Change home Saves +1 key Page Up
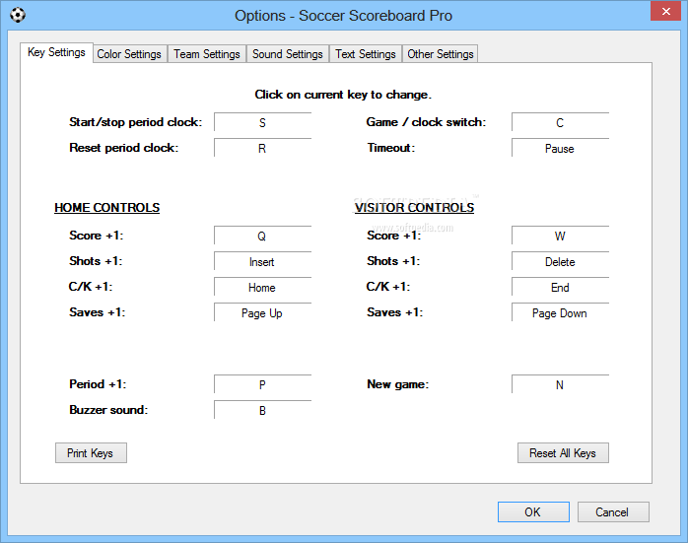 262,312
